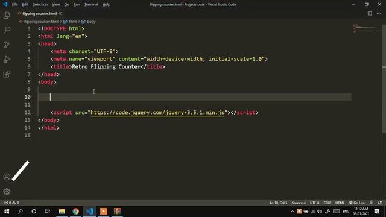
Task: Open the Source Control view
Action: click(7, 45)
